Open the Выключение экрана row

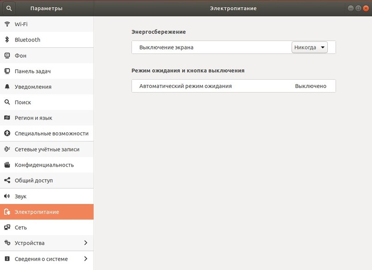[x=209, y=47]
